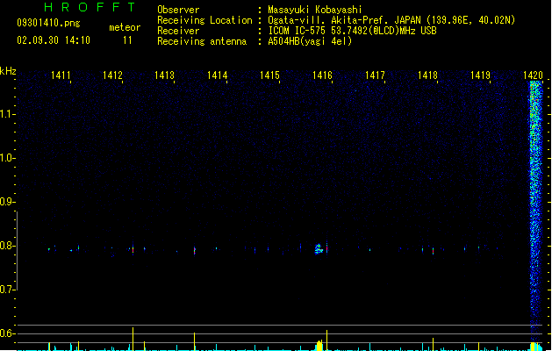Click the 1414 time axis marker
Image resolution: width=552 pixels, height=351 pixels.
pyautogui.click(x=218, y=75)
